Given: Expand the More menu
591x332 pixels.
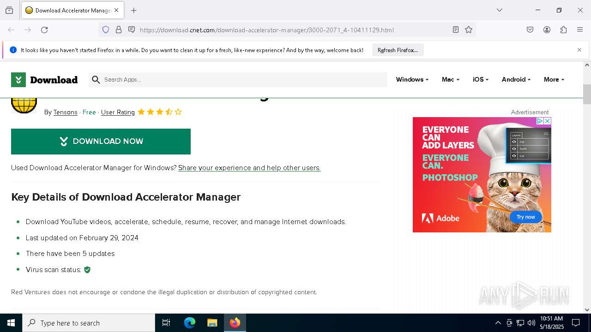Looking at the screenshot, I should tap(554, 80).
